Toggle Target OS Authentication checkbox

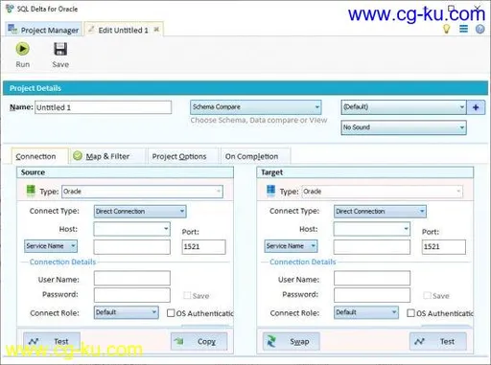pos(410,313)
